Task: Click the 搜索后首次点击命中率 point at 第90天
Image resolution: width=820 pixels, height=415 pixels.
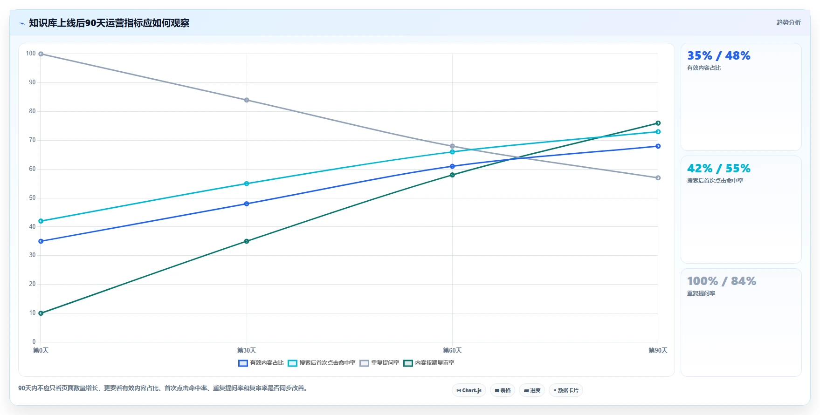Action: point(658,132)
